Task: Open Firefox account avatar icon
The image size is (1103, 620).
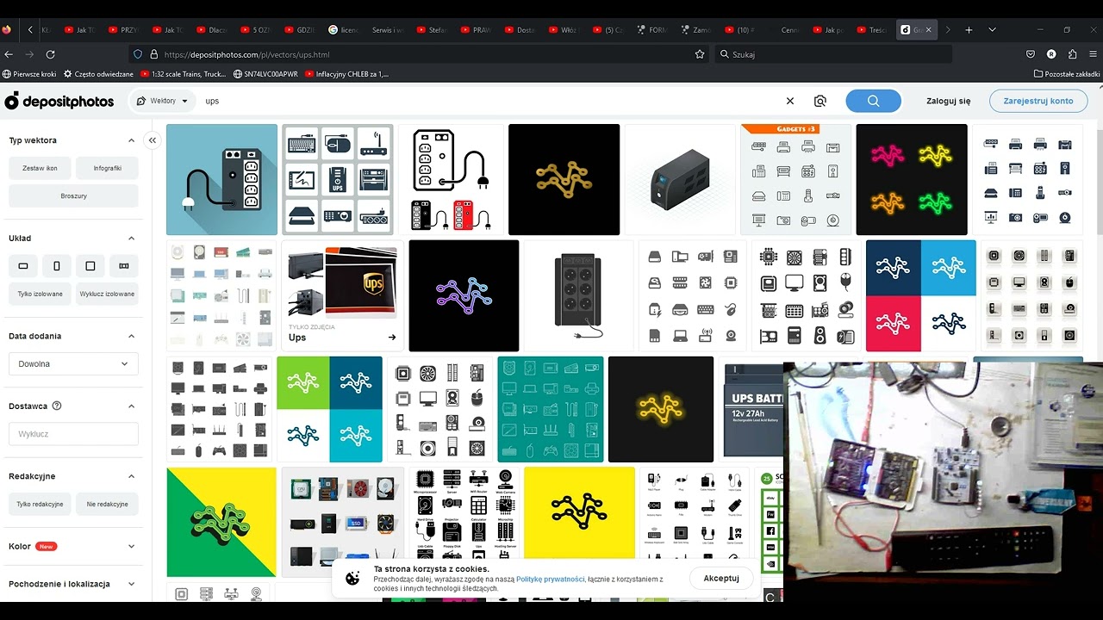Action: point(1051,54)
